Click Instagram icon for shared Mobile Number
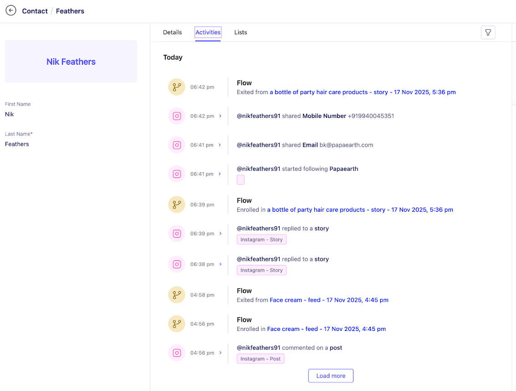Image resolution: width=516 pixels, height=391 pixels. click(x=177, y=116)
